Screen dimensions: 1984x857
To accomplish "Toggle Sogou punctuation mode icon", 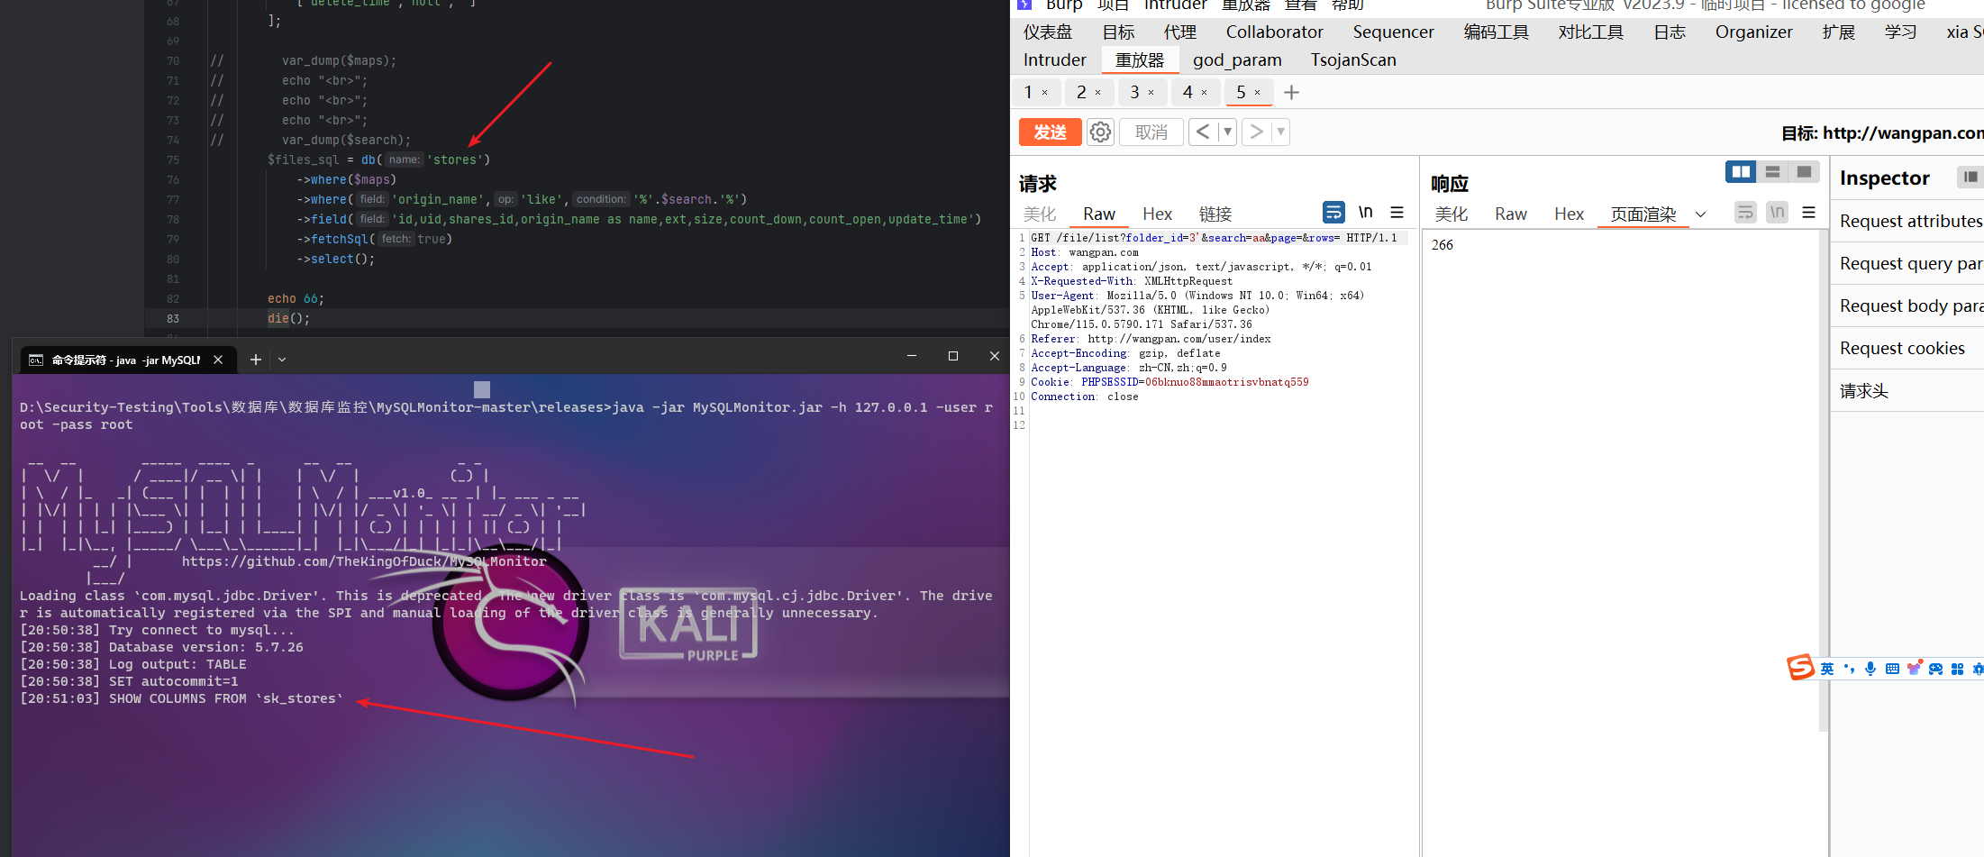I will [x=1849, y=669].
